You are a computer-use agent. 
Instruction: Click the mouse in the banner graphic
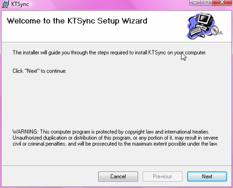tap(202, 35)
